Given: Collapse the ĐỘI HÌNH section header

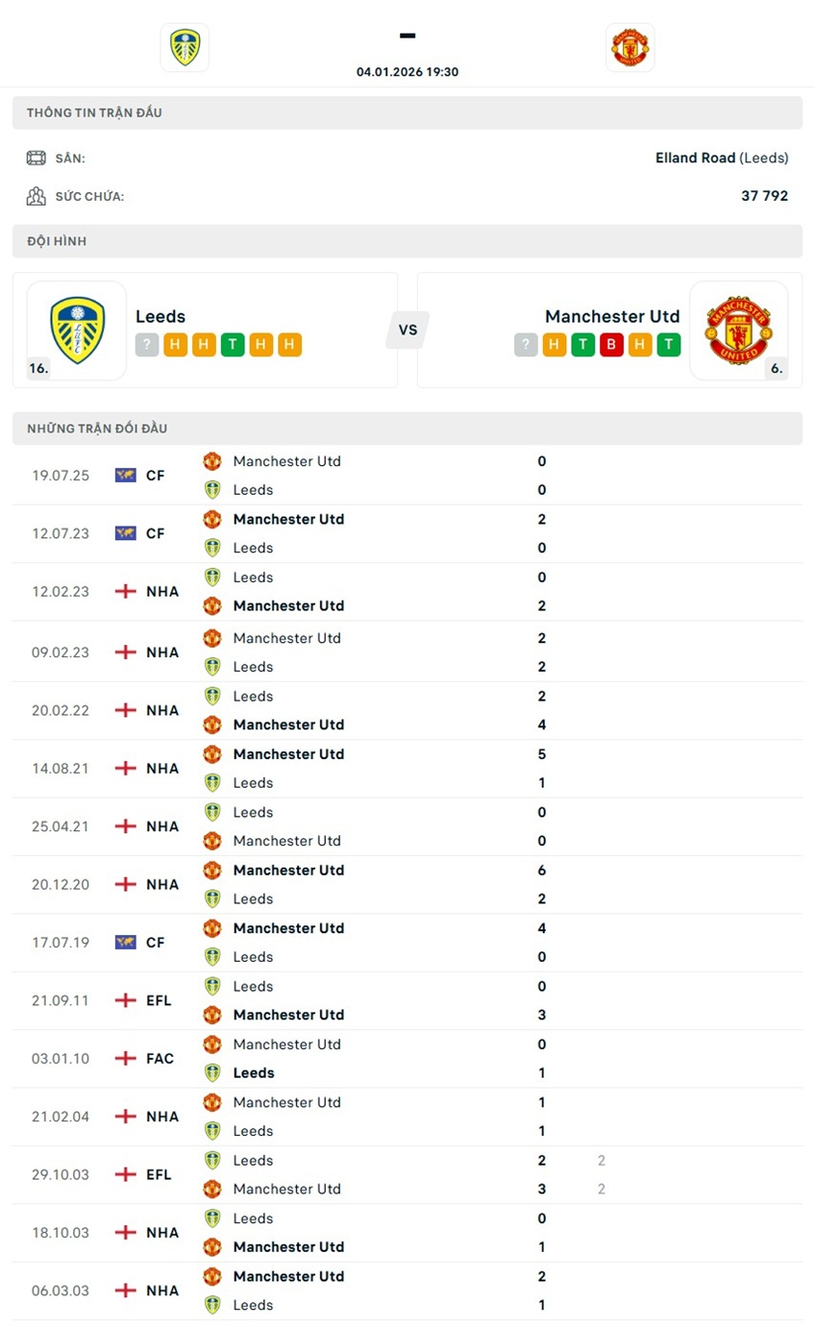Looking at the screenshot, I should tap(408, 240).
